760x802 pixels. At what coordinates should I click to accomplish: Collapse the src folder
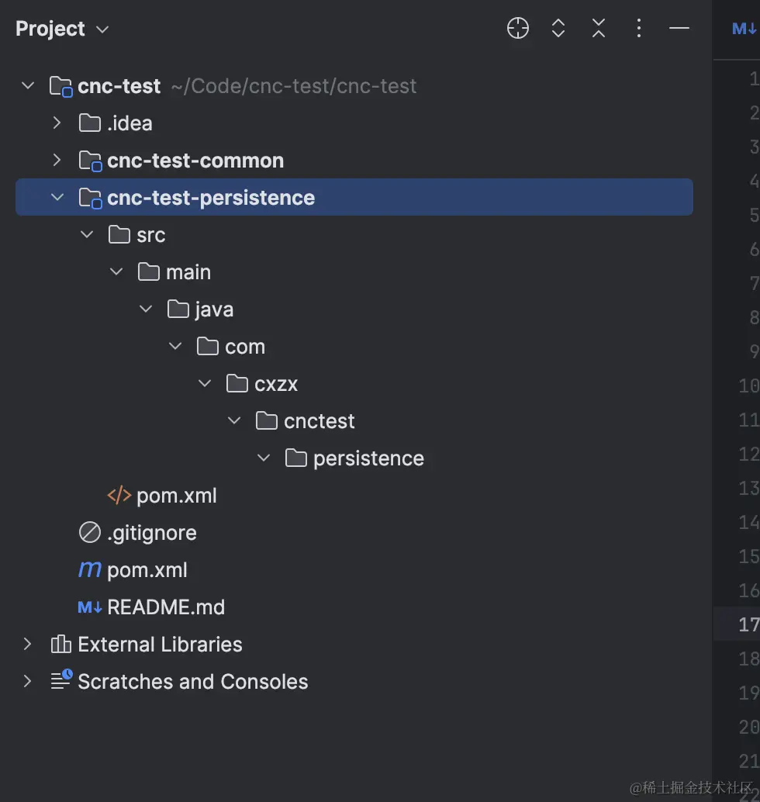pos(87,234)
